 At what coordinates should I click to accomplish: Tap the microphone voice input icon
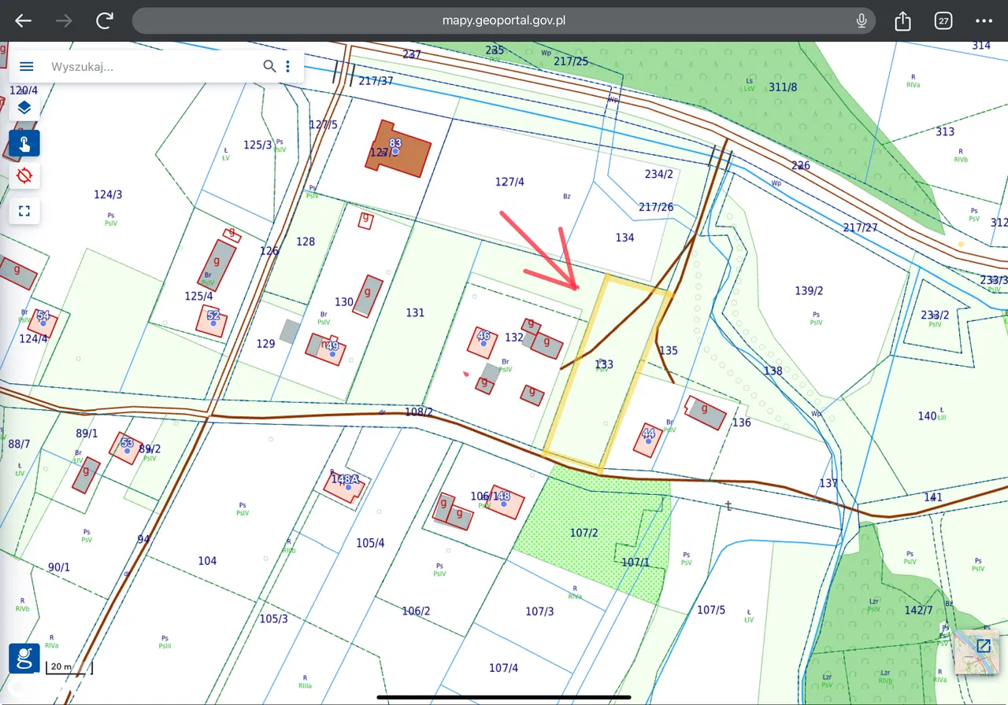click(862, 21)
